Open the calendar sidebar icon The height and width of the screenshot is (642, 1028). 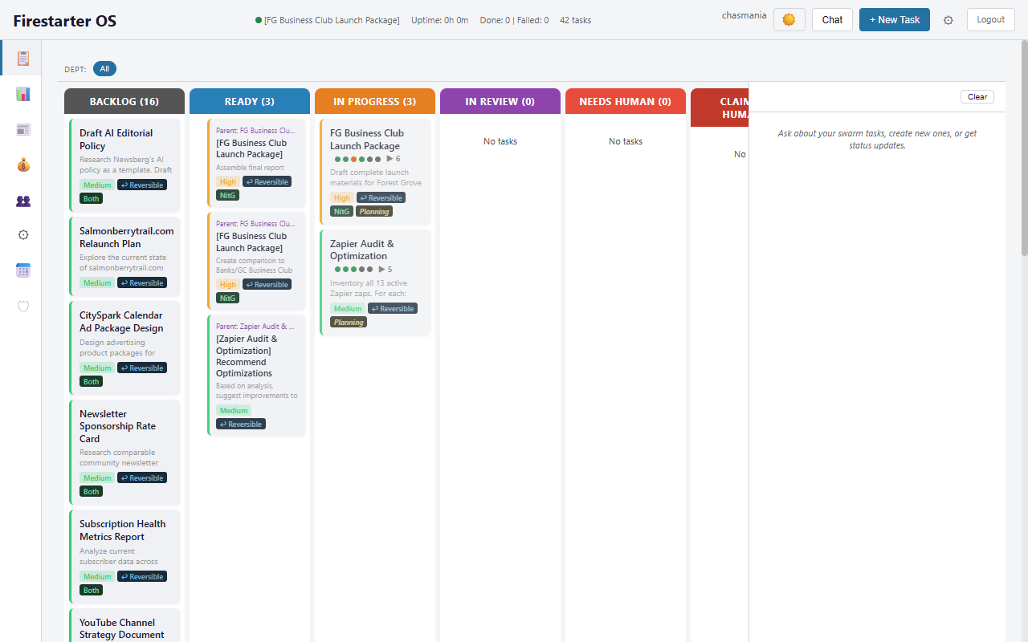coord(23,270)
